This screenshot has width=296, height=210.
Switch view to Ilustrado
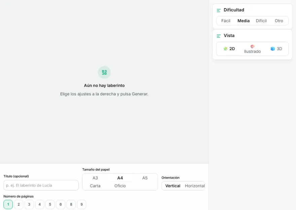[252, 49]
